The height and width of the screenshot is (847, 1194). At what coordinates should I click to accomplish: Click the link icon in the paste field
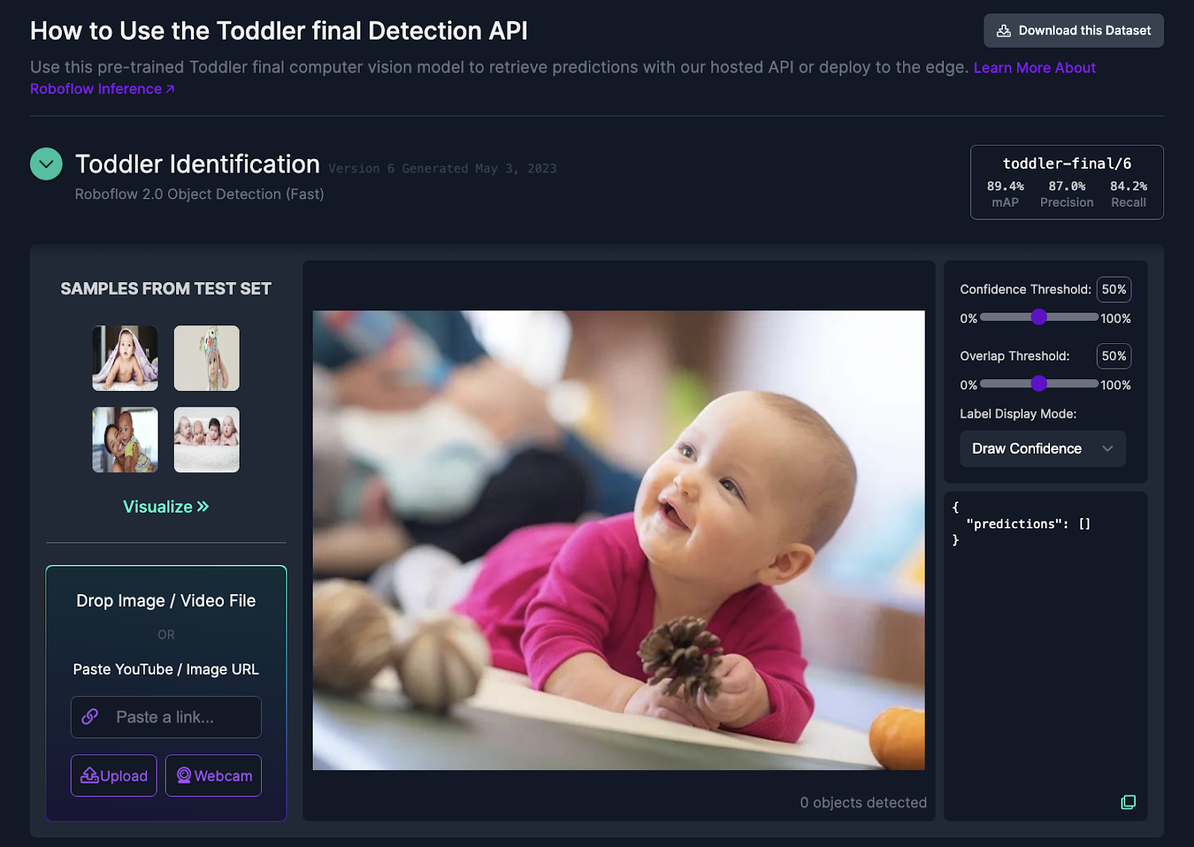(x=90, y=716)
